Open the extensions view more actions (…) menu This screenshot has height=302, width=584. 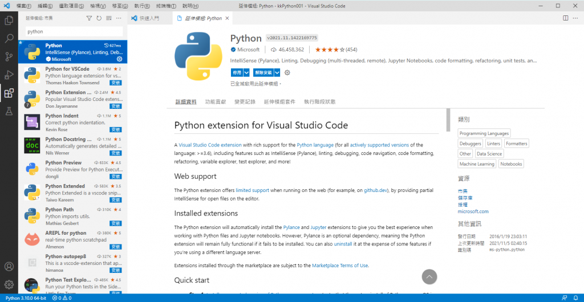coord(118,18)
